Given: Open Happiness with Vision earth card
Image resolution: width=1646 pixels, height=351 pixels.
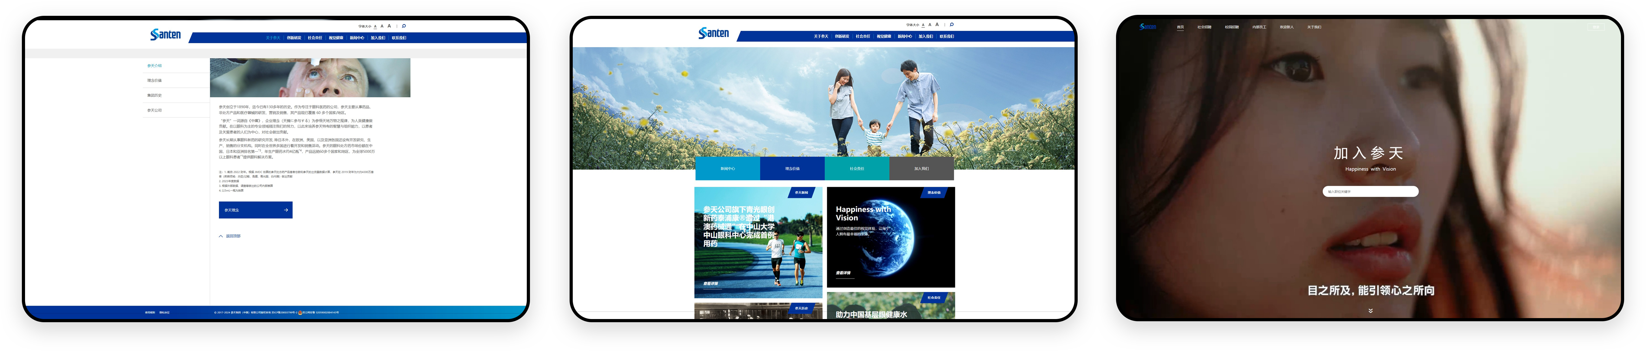Looking at the screenshot, I should (x=890, y=237).
